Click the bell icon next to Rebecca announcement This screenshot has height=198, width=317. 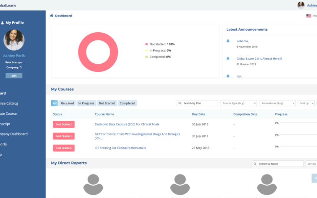tap(228, 41)
